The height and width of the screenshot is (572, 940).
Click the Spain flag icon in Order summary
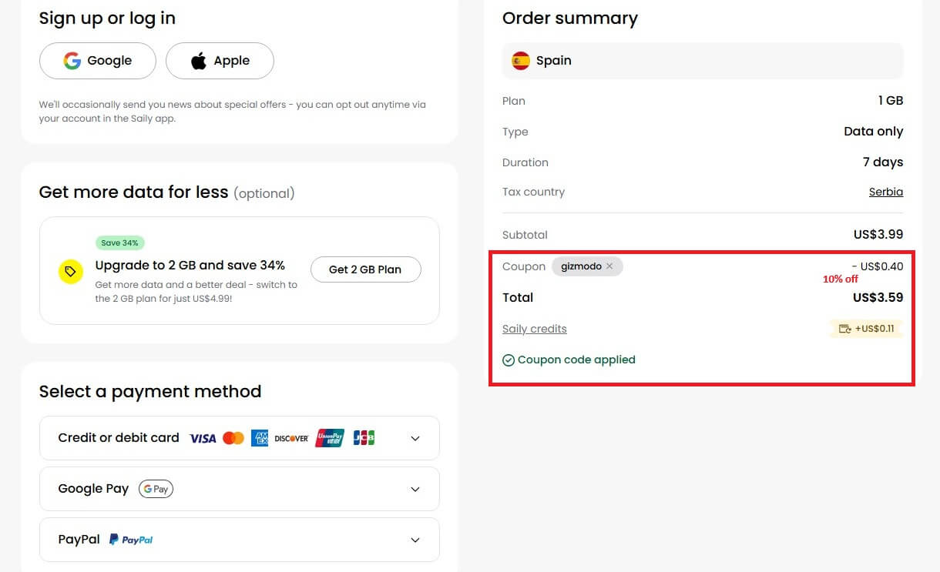coord(521,60)
